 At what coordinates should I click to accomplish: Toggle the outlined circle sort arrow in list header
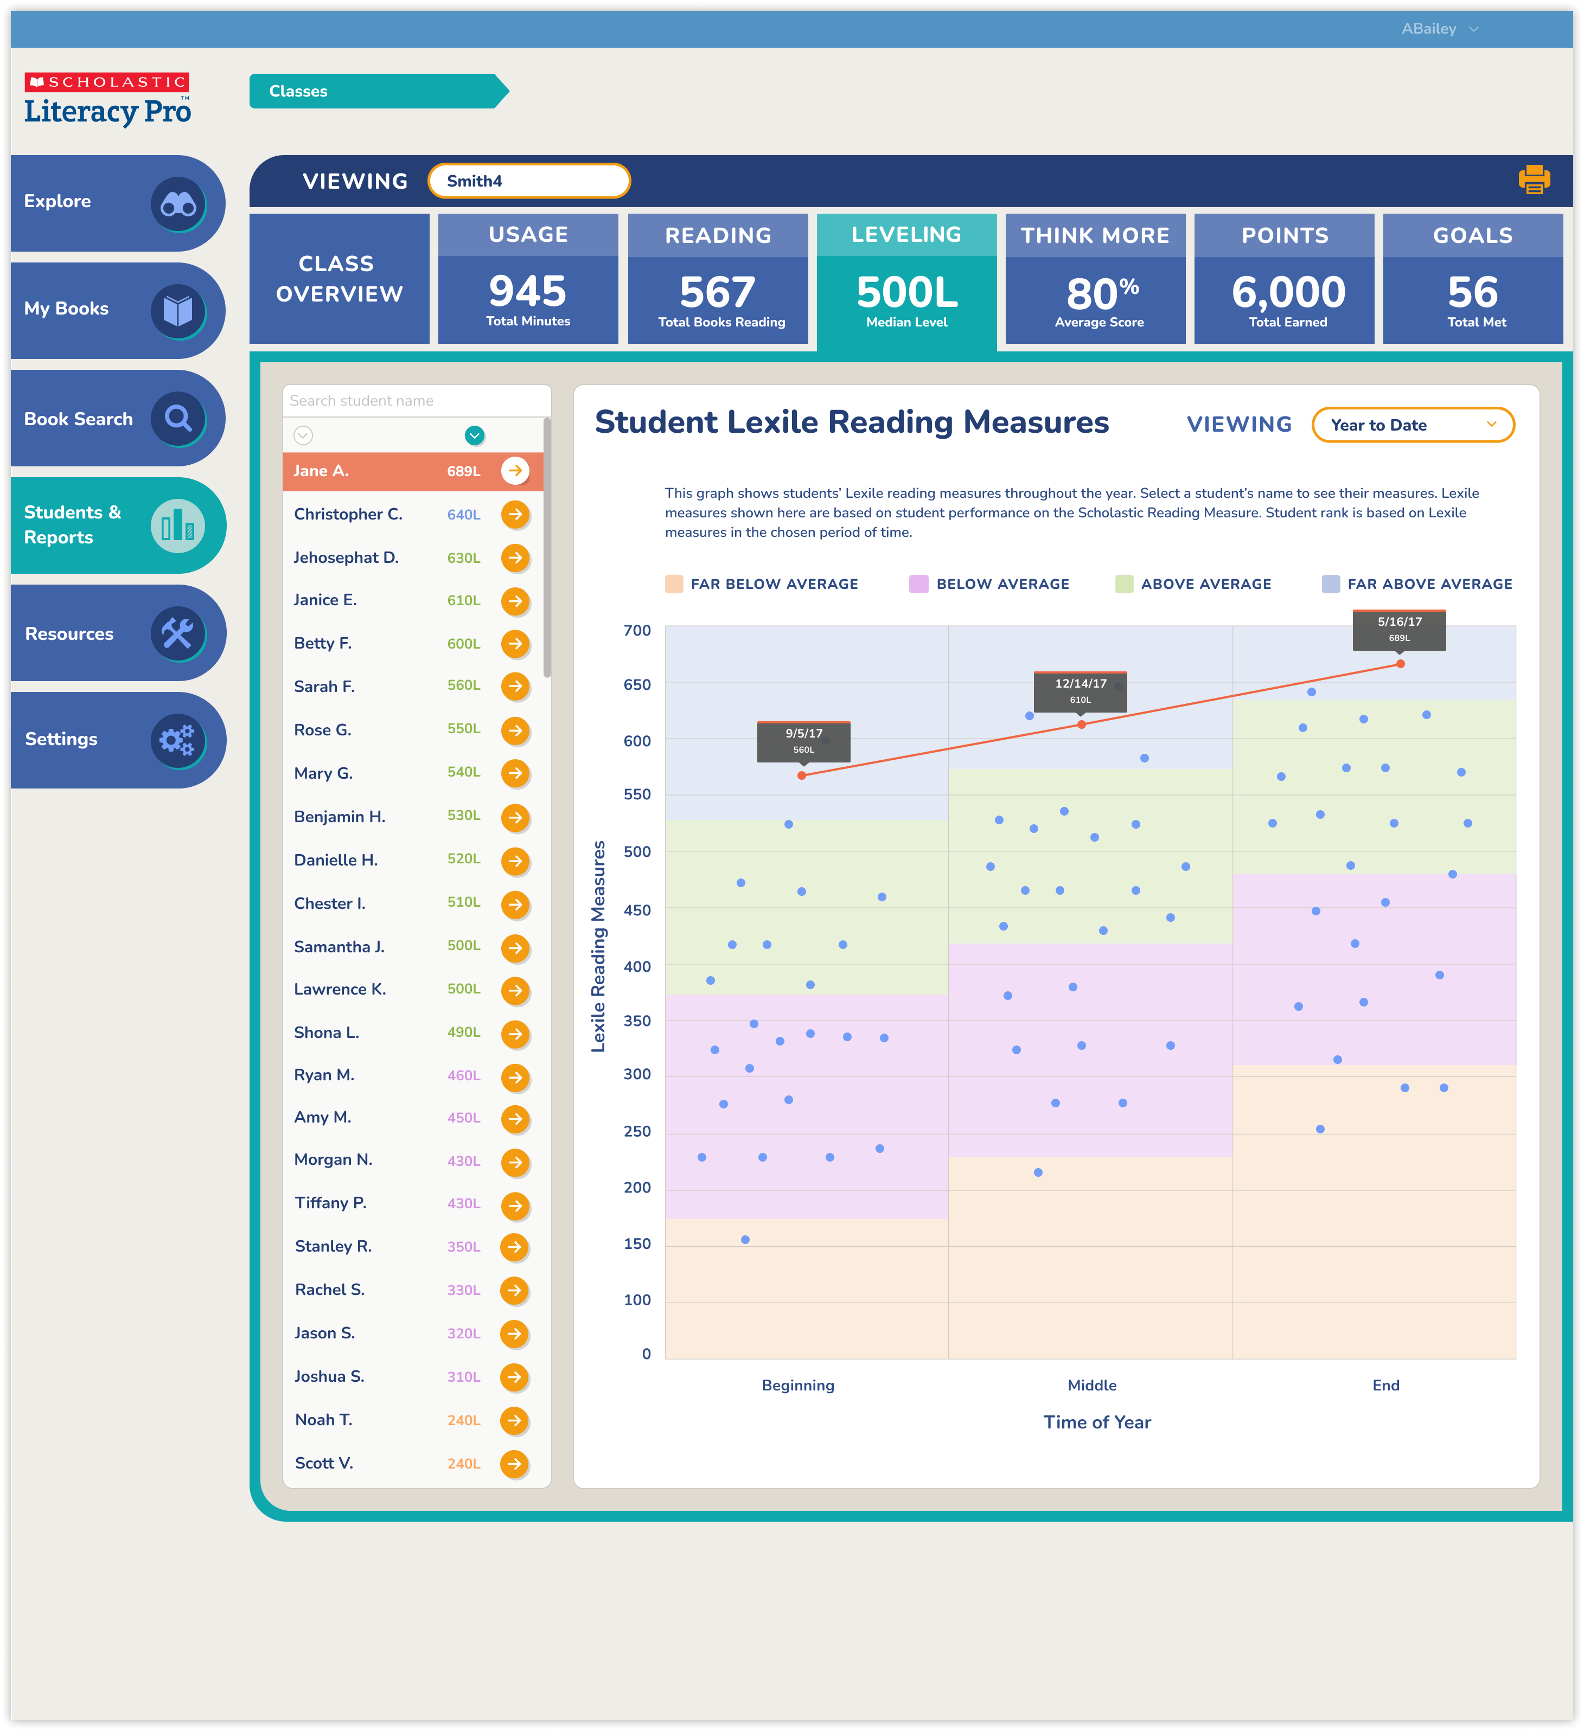(x=302, y=435)
